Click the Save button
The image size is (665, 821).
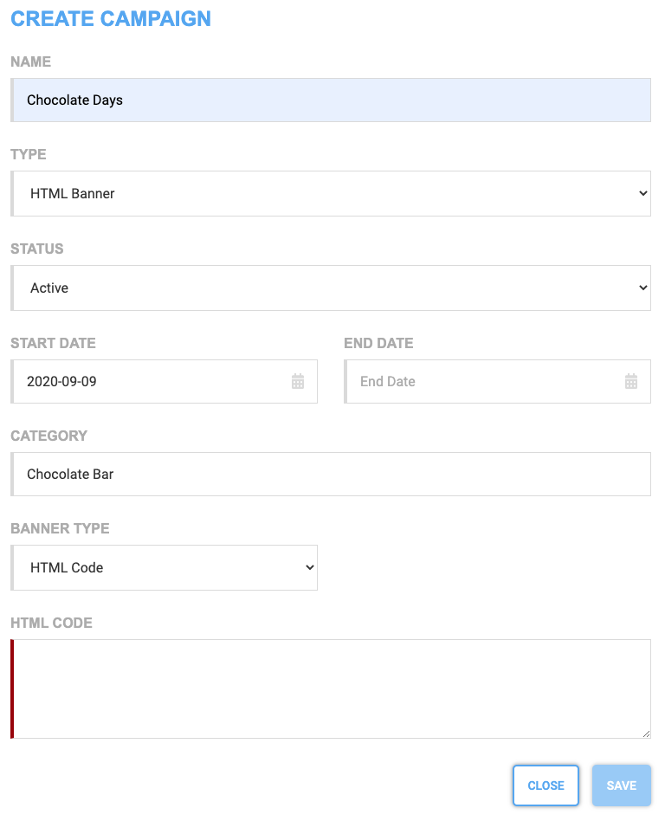(622, 785)
